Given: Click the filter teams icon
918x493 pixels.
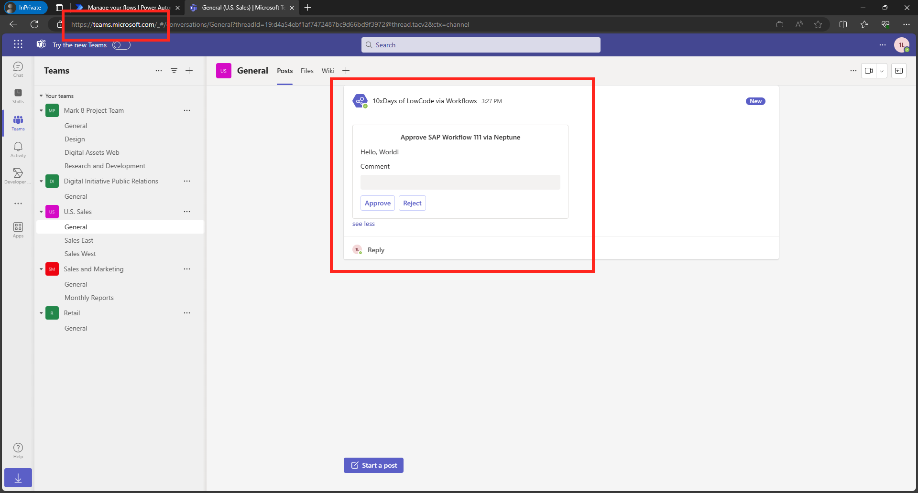Looking at the screenshot, I should (x=174, y=71).
